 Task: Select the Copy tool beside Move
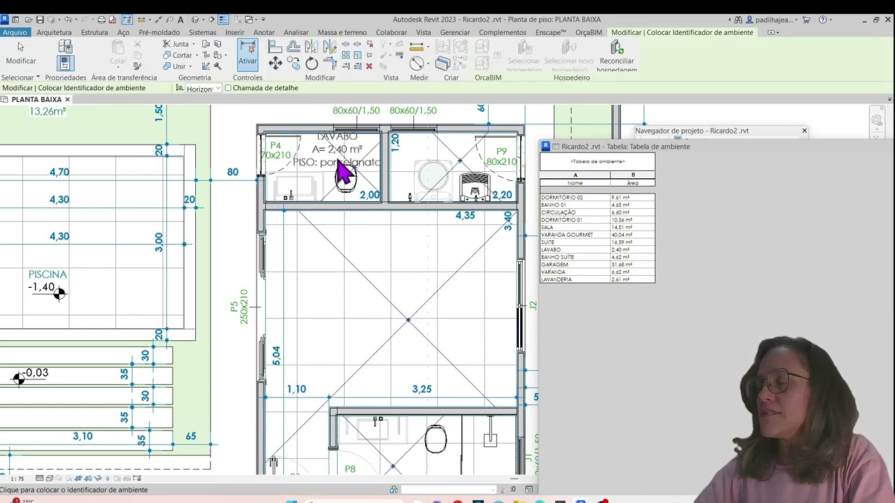(294, 64)
